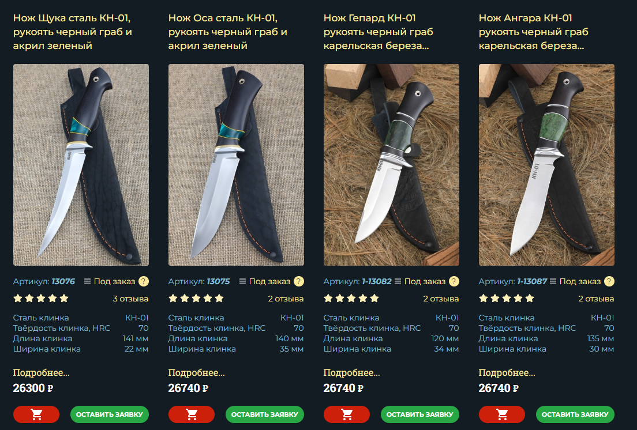
Task: Add Нож Щука to cart
Action: (36, 414)
